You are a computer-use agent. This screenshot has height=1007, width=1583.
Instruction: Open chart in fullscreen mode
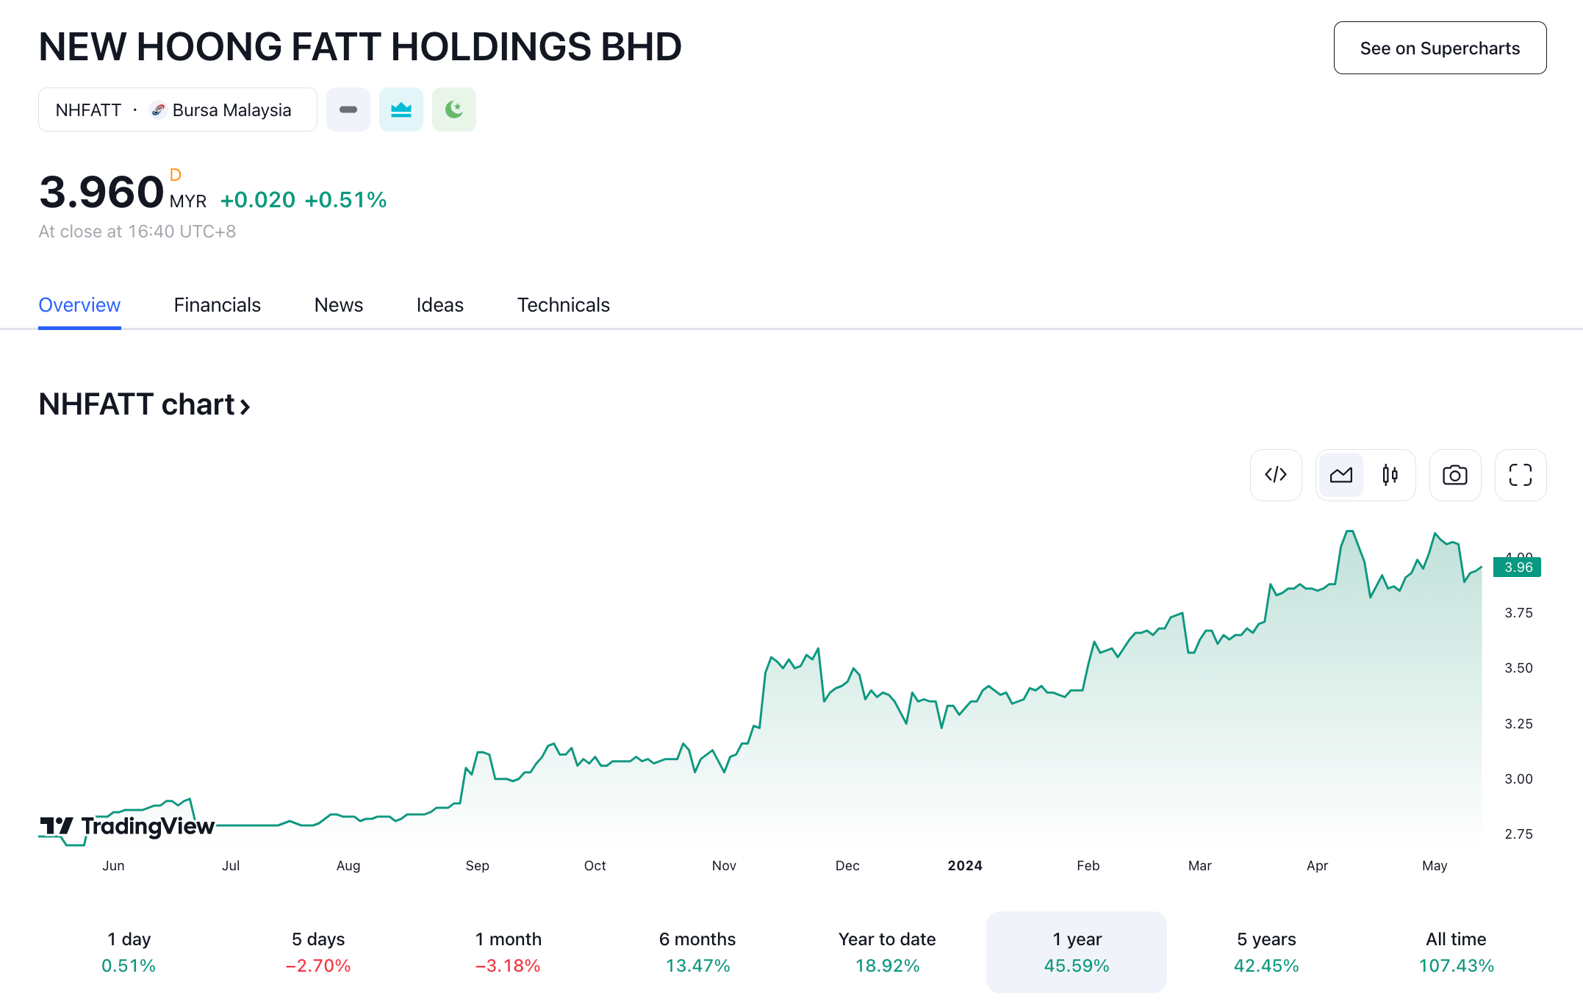1520,475
